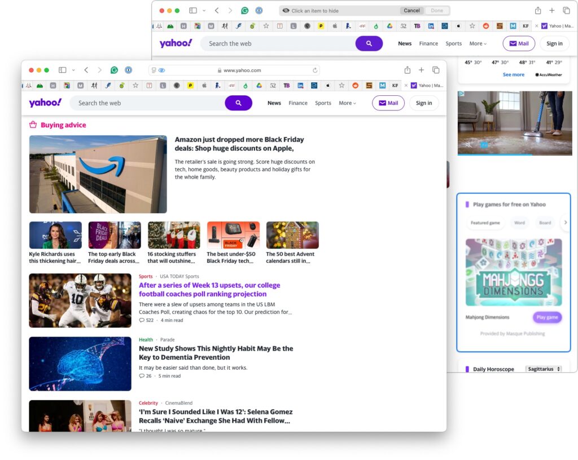Open the Sagittarius horoscope sign dropdown
578x460 pixels.
coord(544,369)
